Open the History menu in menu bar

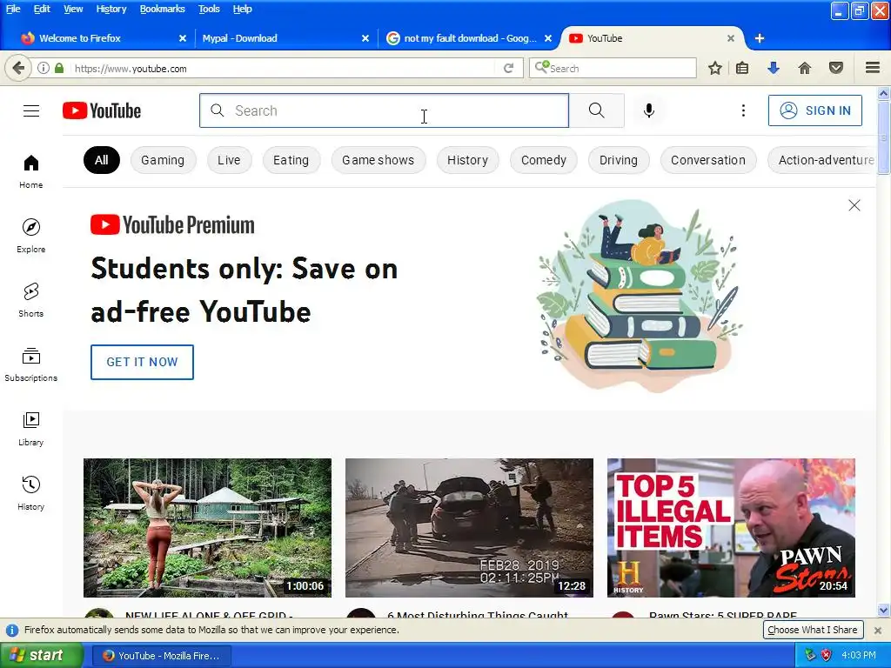point(111,9)
